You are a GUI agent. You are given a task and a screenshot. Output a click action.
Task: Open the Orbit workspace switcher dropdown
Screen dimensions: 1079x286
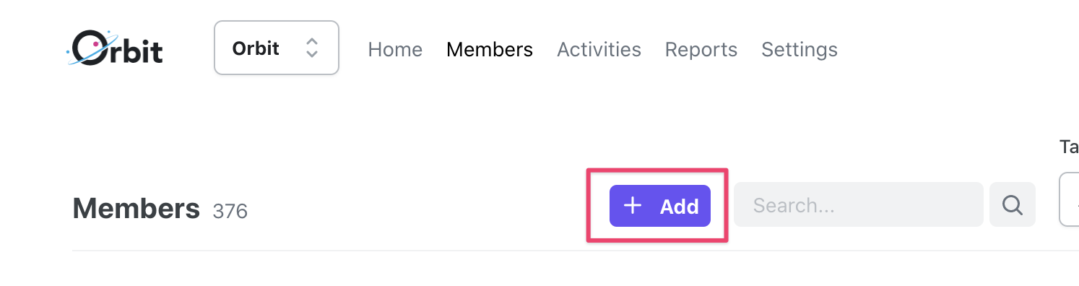(277, 48)
